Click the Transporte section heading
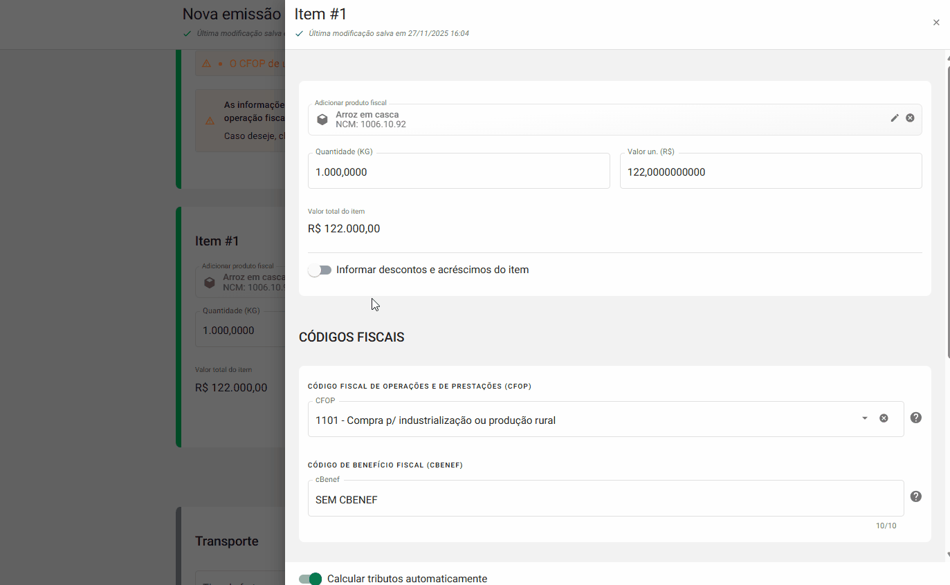Viewport: 950px width, 585px height. (x=226, y=541)
